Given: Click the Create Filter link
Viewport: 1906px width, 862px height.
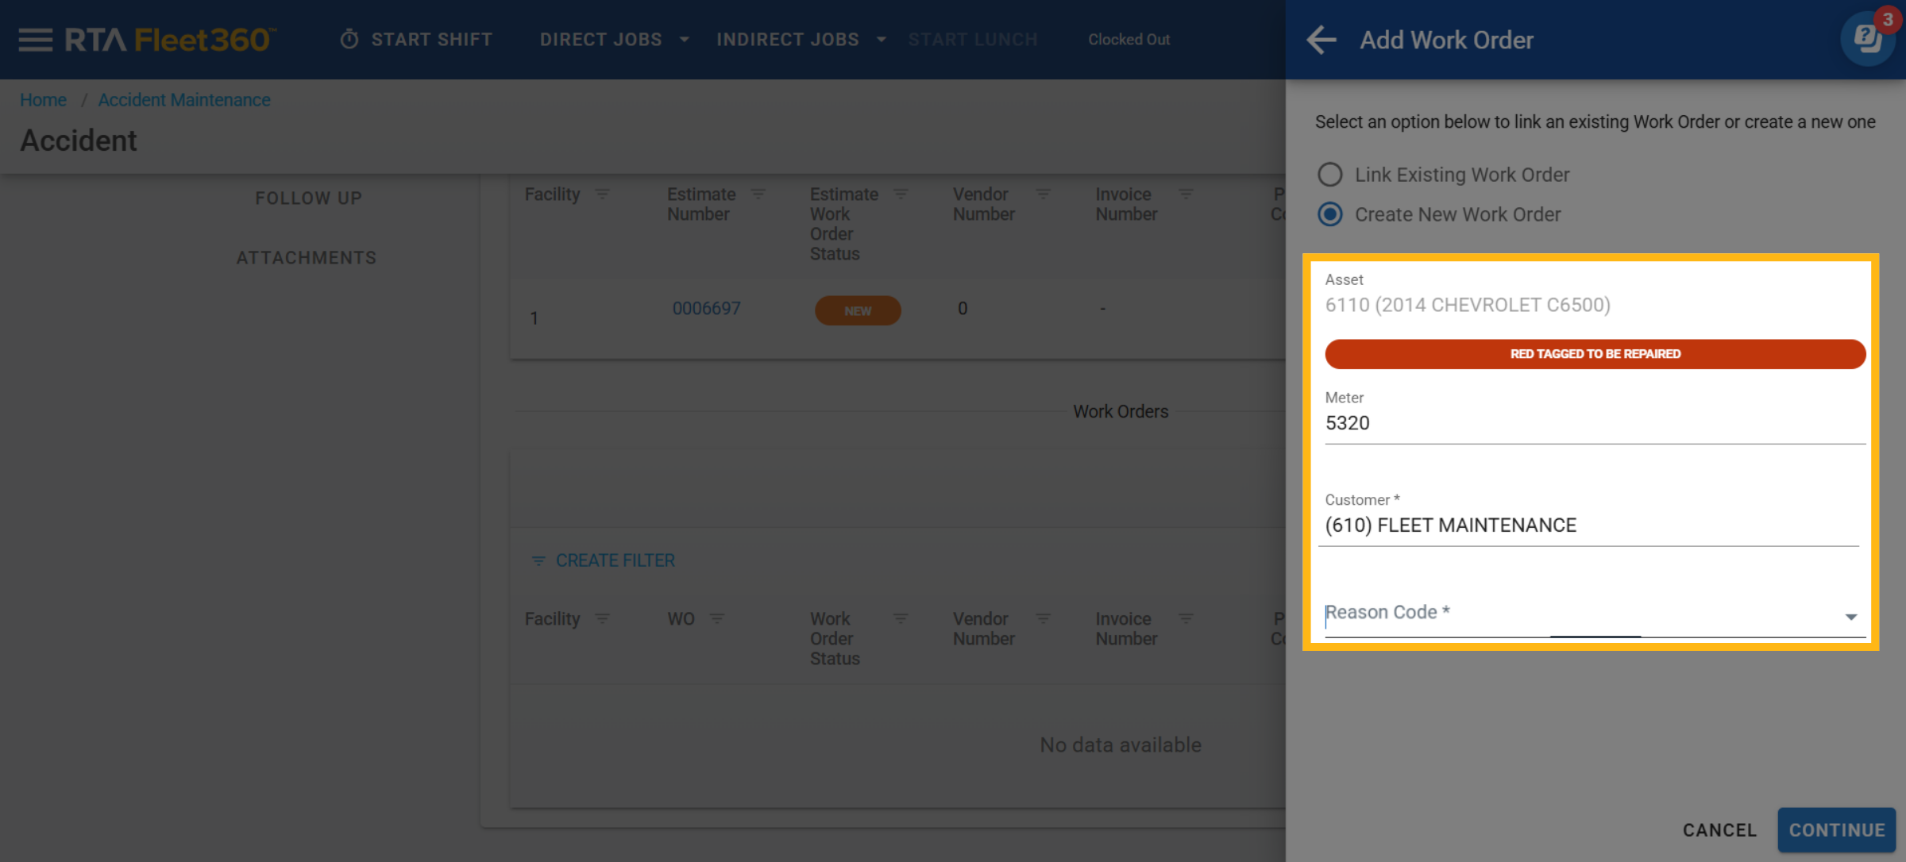Looking at the screenshot, I should pos(614,561).
